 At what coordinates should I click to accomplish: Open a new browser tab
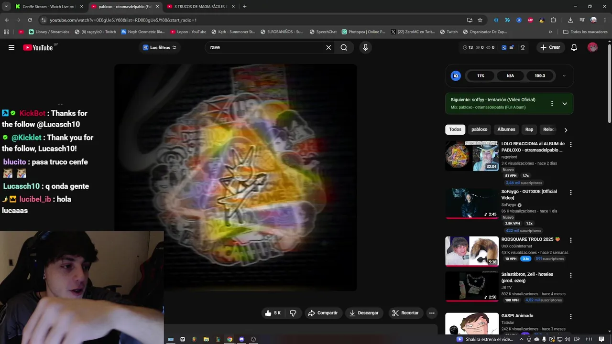245,7
